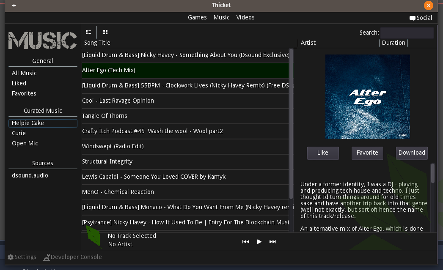Switch to list view layout
The width and height of the screenshot is (443, 270).
[88, 32]
